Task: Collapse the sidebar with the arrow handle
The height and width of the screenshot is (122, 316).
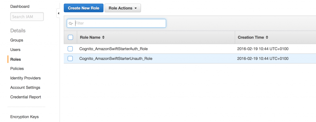Action: (58, 13)
